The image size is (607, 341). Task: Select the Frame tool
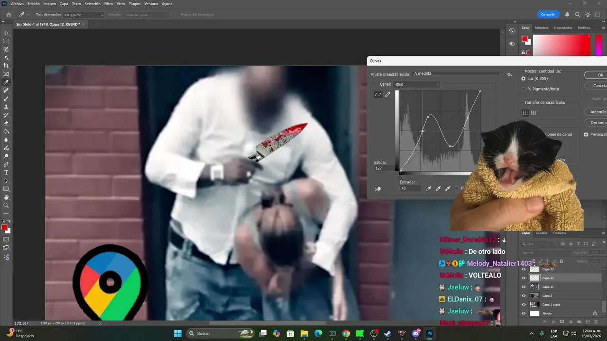[6, 74]
